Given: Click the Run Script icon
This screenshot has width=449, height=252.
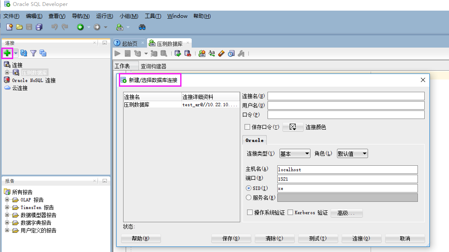Looking at the screenshot, I should click(128, 54).
